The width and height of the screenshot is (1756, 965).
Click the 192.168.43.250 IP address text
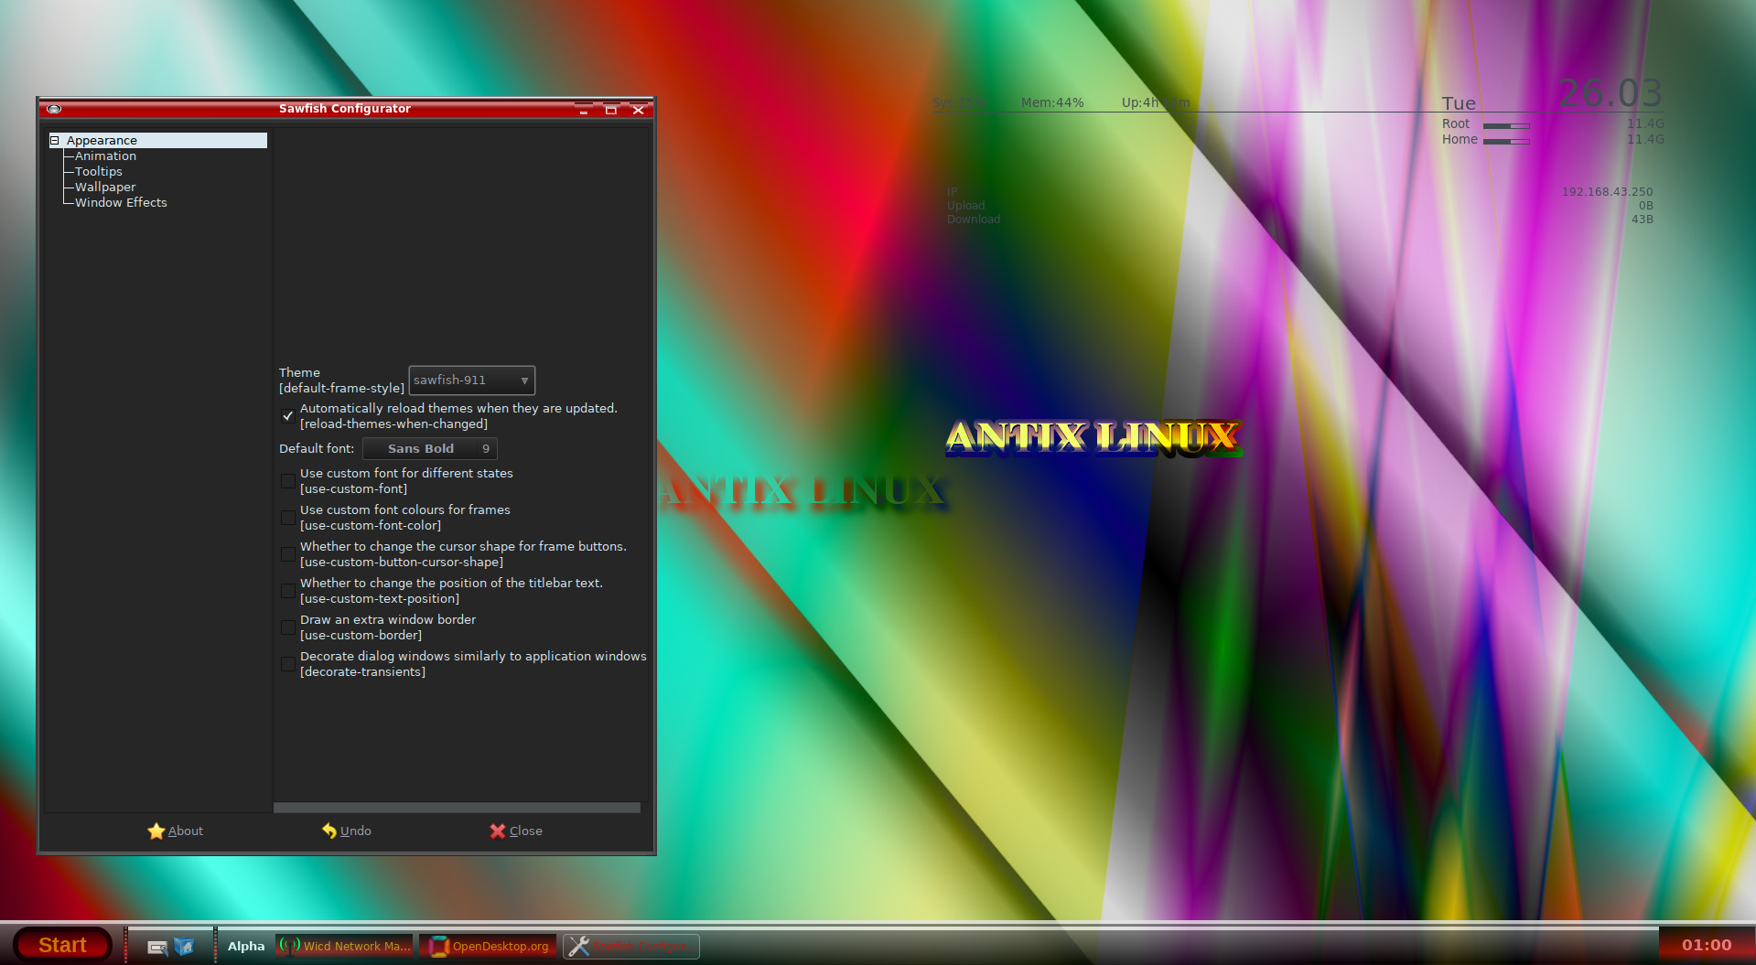pos(1607,192)
